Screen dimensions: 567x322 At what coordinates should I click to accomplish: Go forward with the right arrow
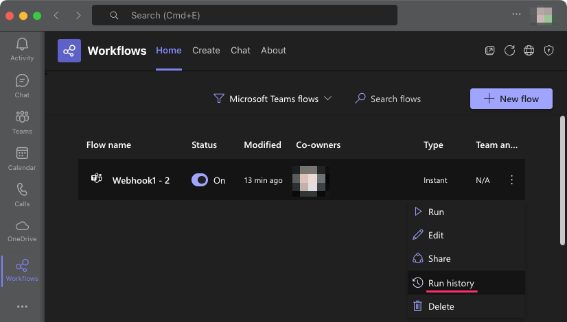[78, 15]
